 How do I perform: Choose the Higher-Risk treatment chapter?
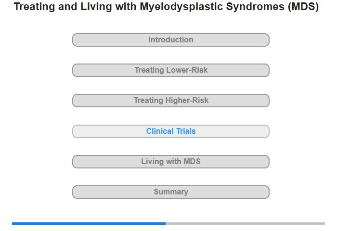coord(171,101)
